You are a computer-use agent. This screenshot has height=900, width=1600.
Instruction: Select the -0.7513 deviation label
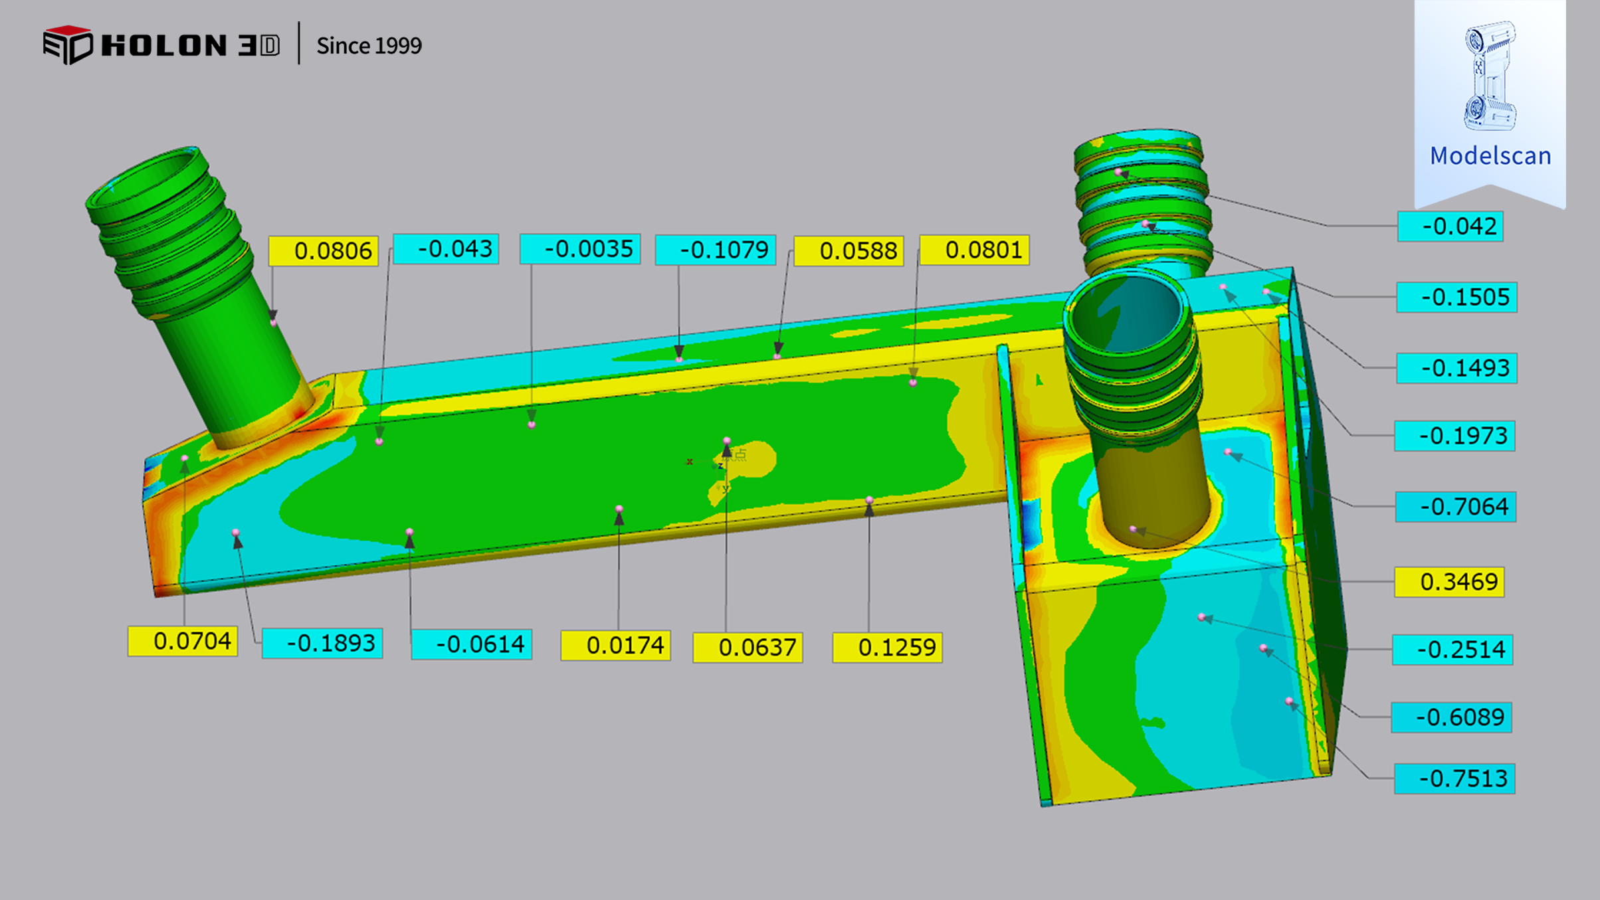[1454, 778]
